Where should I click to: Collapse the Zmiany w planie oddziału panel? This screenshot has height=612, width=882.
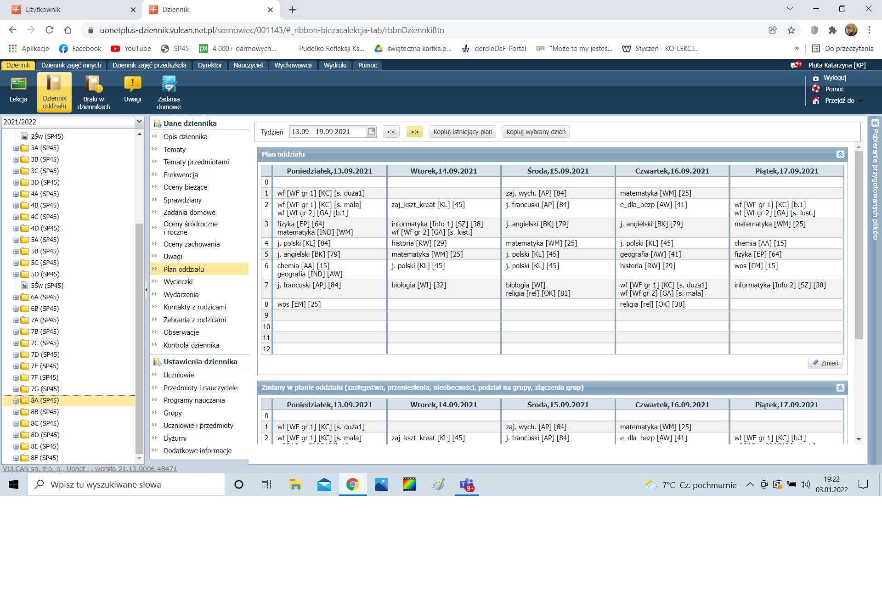[x=840, y=388]
